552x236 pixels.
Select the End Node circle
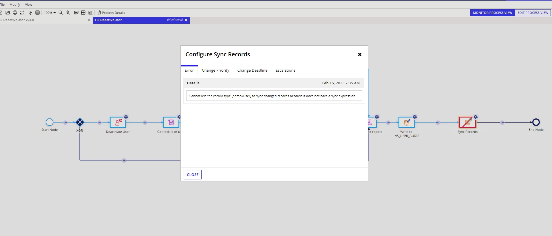pyautogui.click(x=536, y=122)
